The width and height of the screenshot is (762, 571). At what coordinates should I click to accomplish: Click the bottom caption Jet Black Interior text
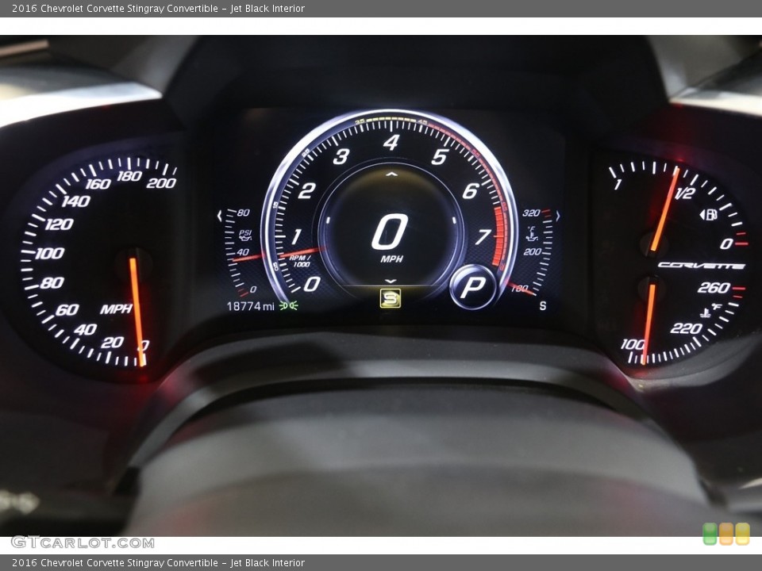point(267,563)
